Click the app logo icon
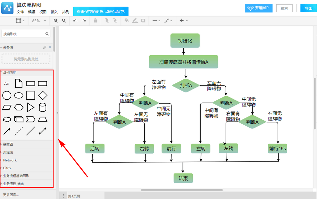The width and height of the screenshot is (317, 199). pos(8,8)
